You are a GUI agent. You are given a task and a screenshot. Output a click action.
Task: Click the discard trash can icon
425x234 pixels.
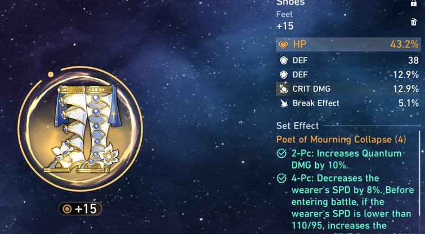pos(414,22)
